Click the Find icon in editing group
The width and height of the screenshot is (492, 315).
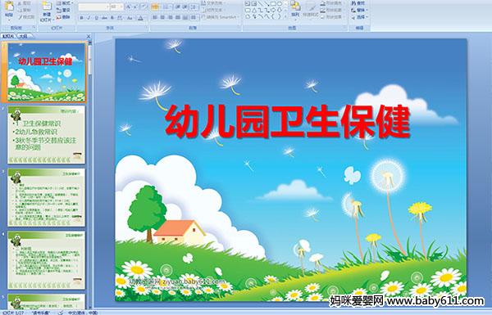[x=358, y=2]
